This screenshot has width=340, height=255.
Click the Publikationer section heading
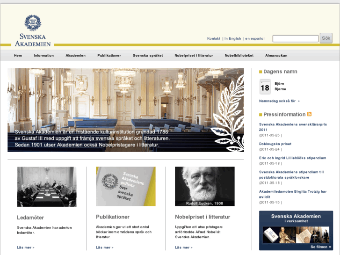point(113,217)
